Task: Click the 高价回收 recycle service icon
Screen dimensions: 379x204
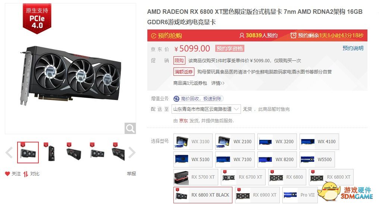Action: (x=176, y=98)
